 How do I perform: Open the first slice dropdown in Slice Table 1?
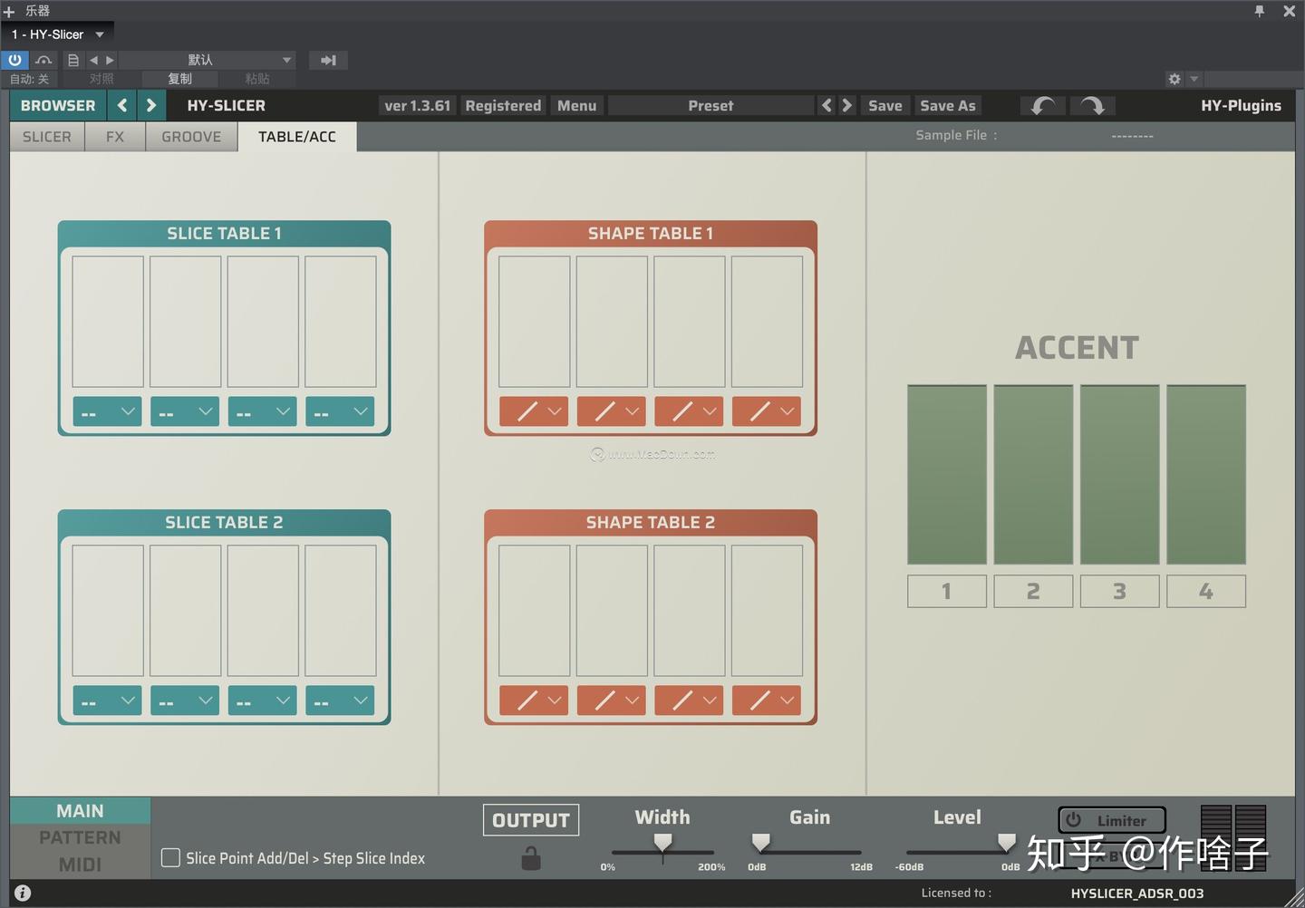(106, 411)
